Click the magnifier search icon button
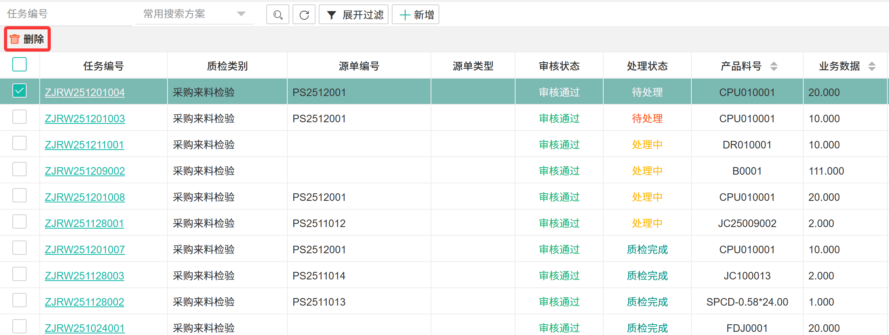889x335 pixels. [278, 15]
